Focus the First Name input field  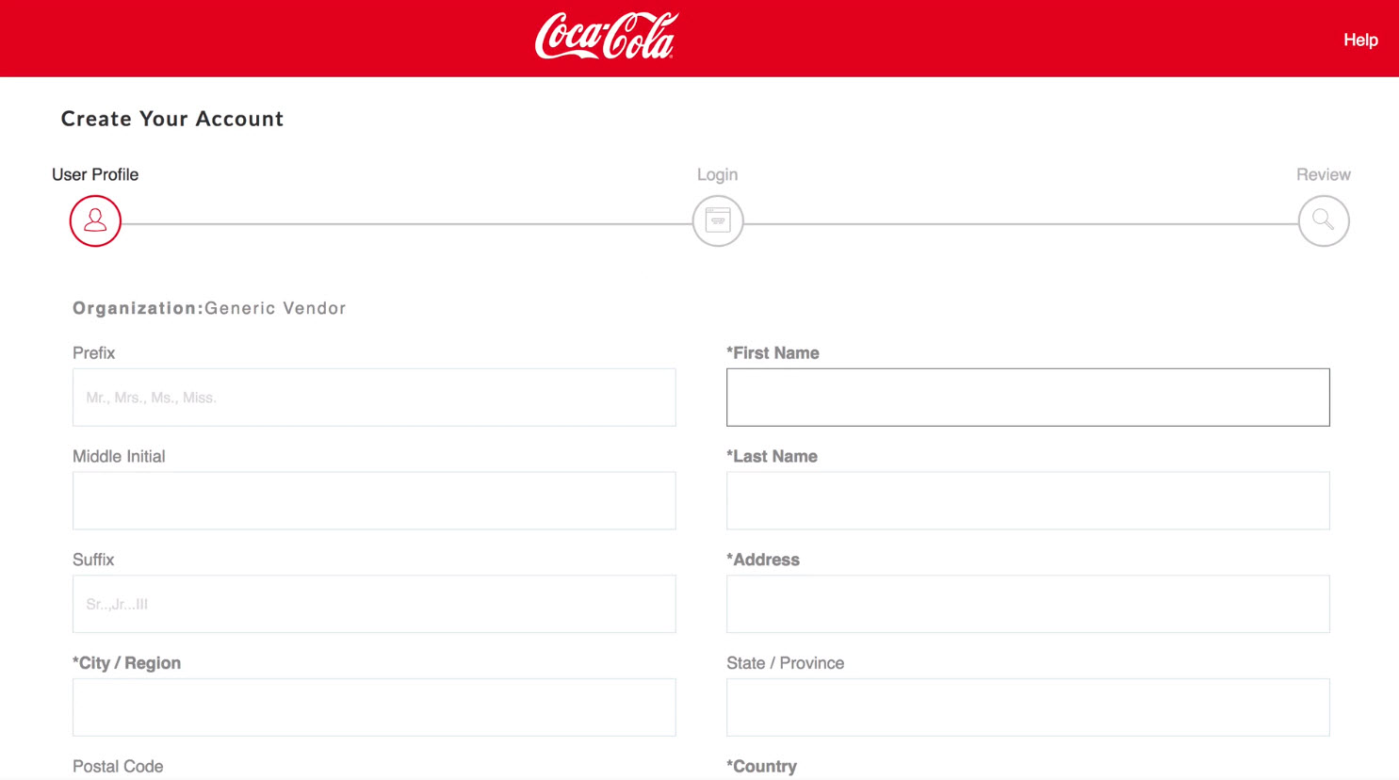[x=1028, y=398]
